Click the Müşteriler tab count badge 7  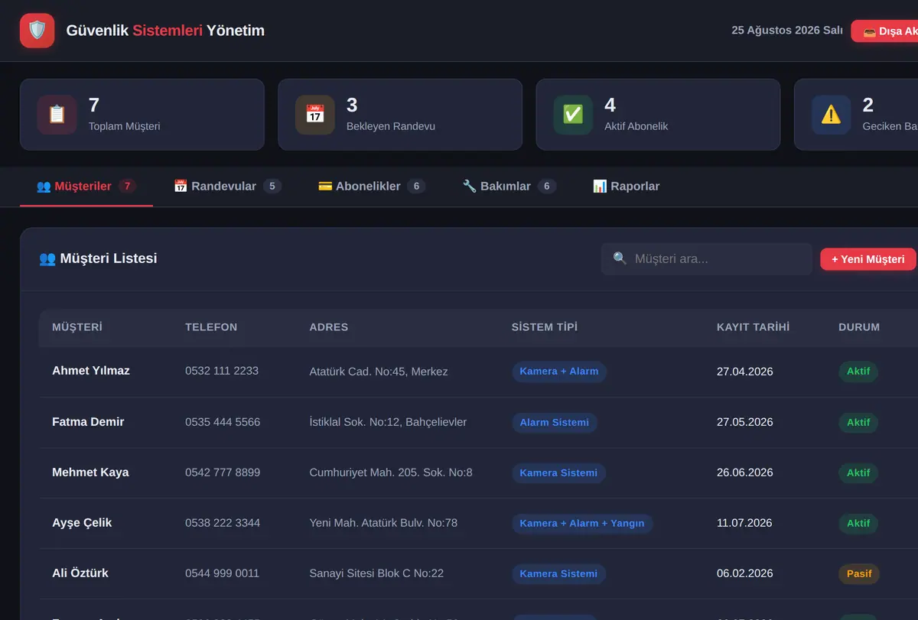pyautogui.click(x=128, y=186)
